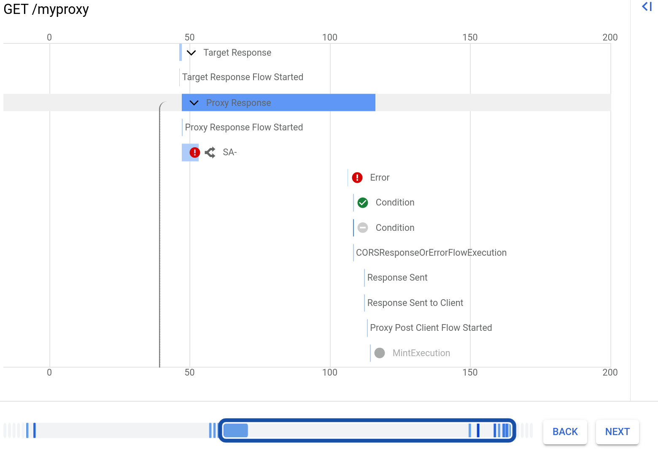Toggle the skipped Condition step
This screenshot has height=449, width=658.
coord(395,227)
